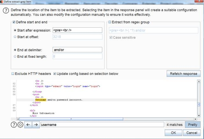Click 'and/or password incorrect.' text
This screenshot has height=139, width=204.
[x=65, y=100]
